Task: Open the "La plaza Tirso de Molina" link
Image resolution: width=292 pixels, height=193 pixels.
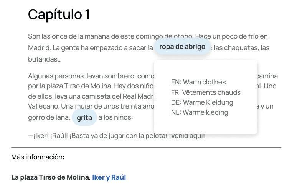Action: [x=50, y=177]
